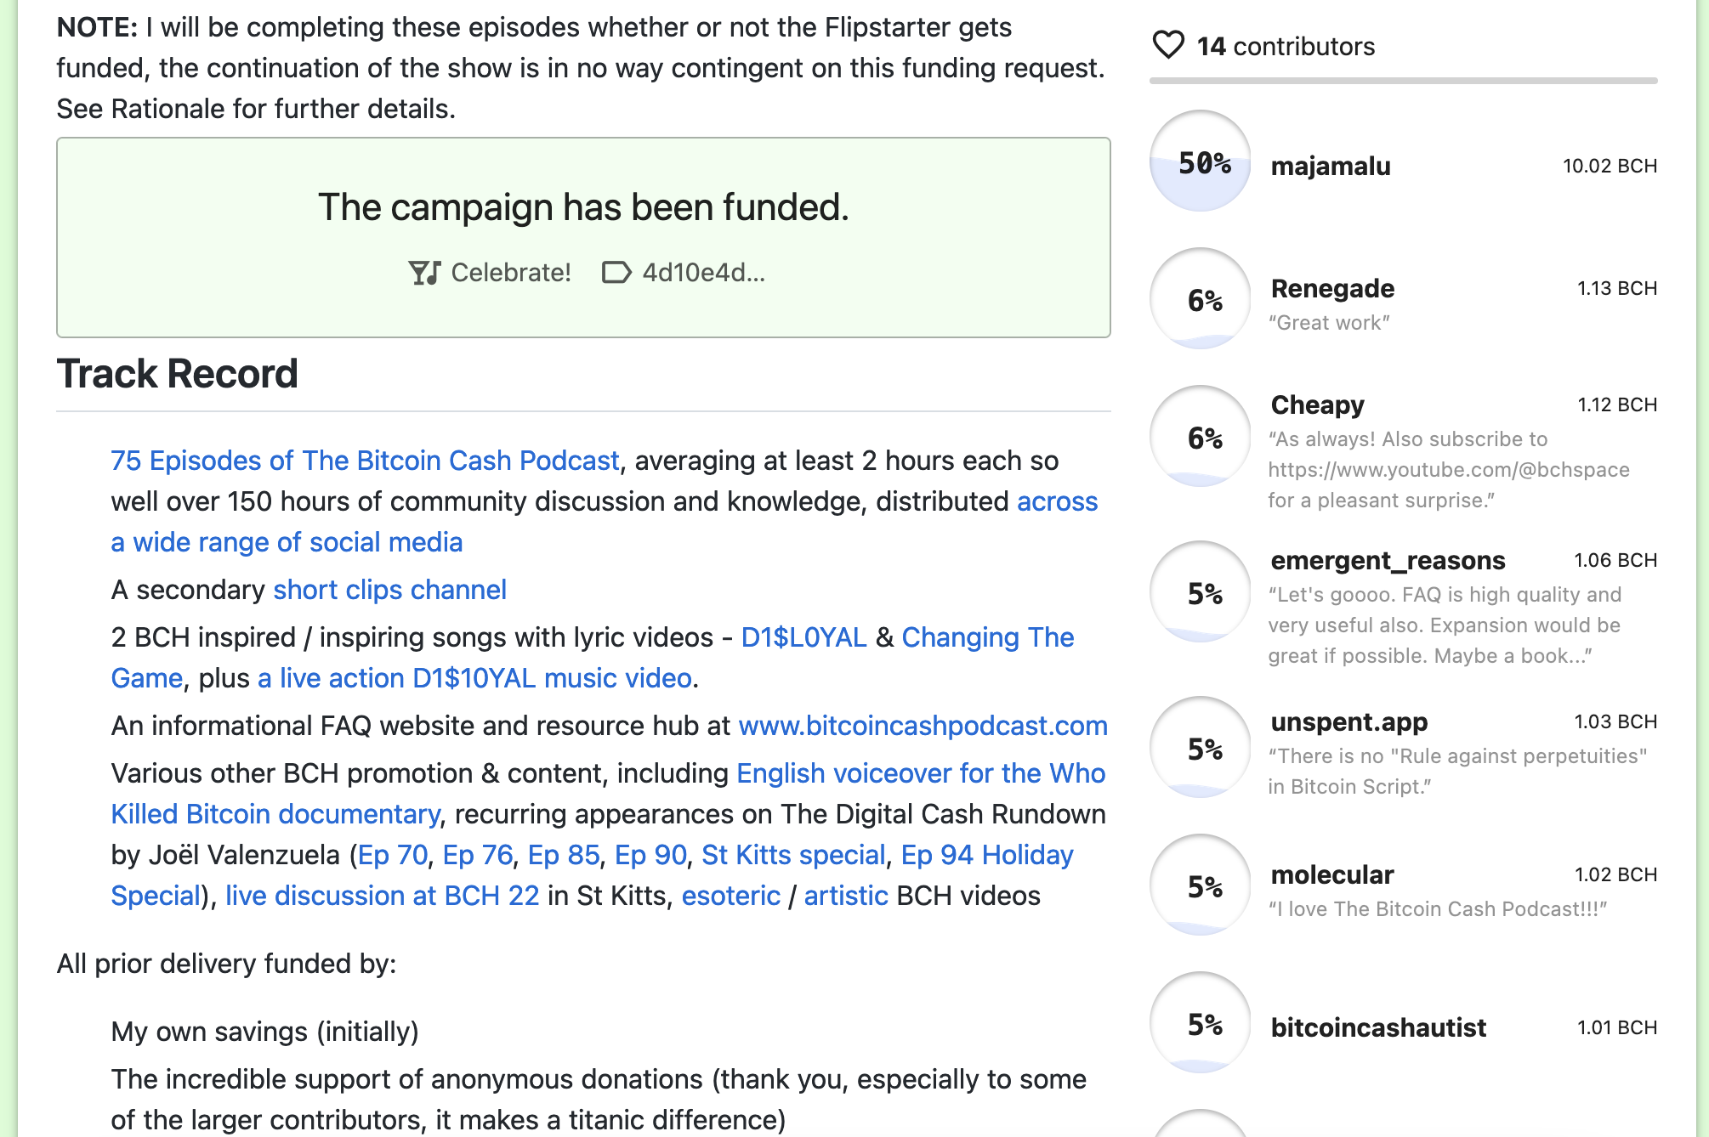Open the D1$L0YAL song link
Screen dimensions: 1709x1137
point(803,637)
